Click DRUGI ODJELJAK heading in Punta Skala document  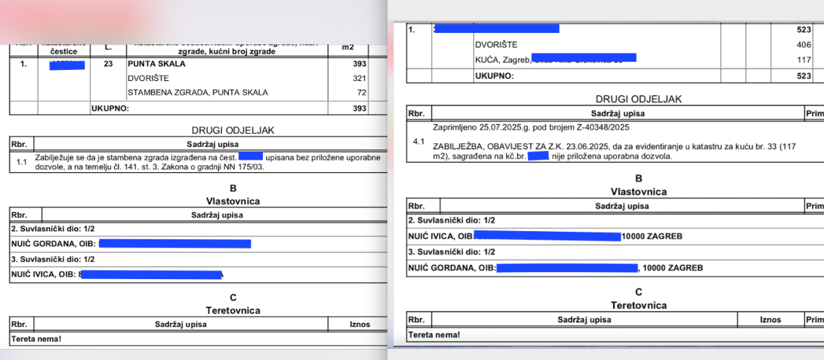[233, 130]
